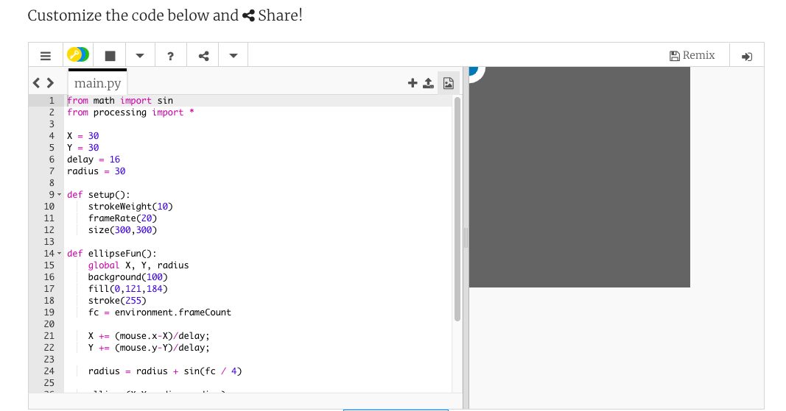Collapse the ellipseFun() function fold arrow
The width and height of the screenshot is (786, 411).
tap(59, 254)
